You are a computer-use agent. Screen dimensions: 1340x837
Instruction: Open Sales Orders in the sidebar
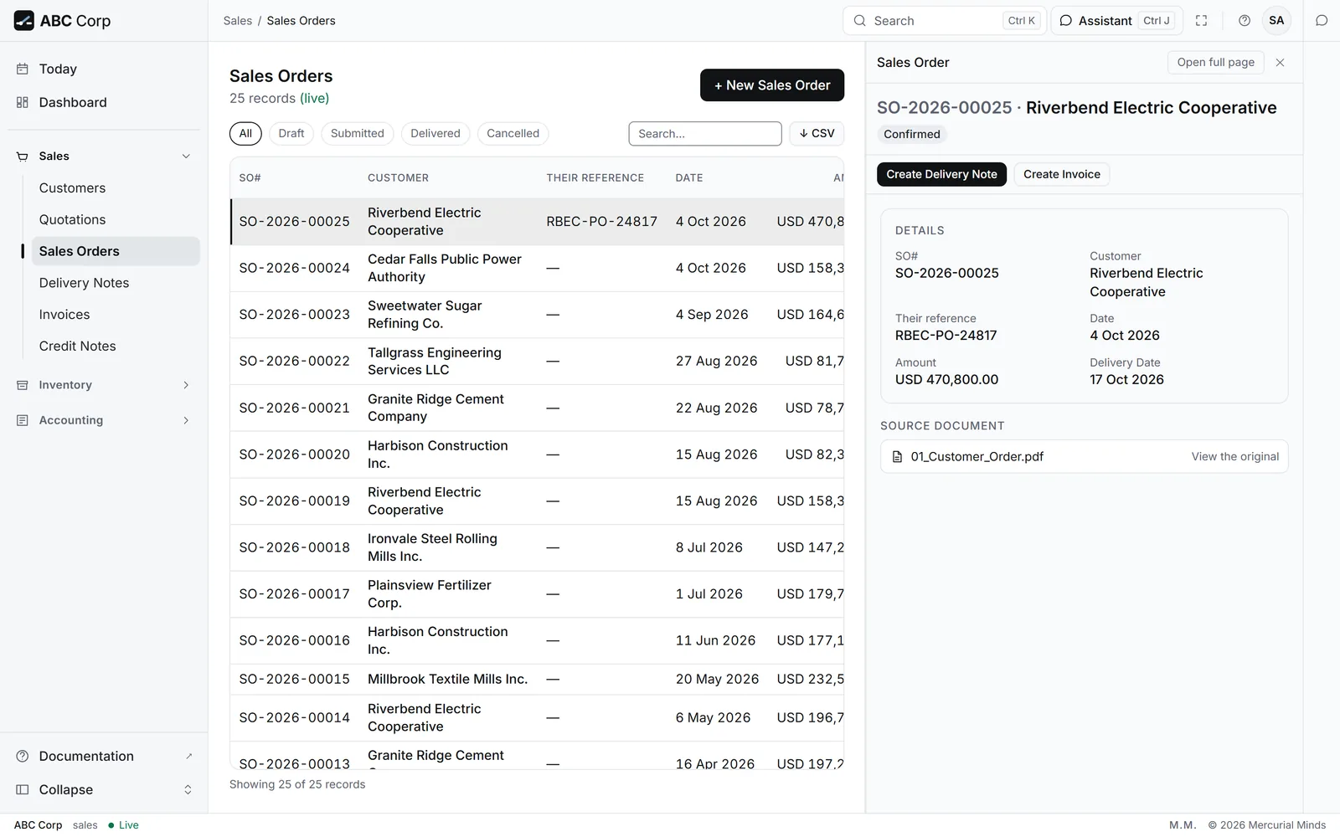click(x=116, y=251)
